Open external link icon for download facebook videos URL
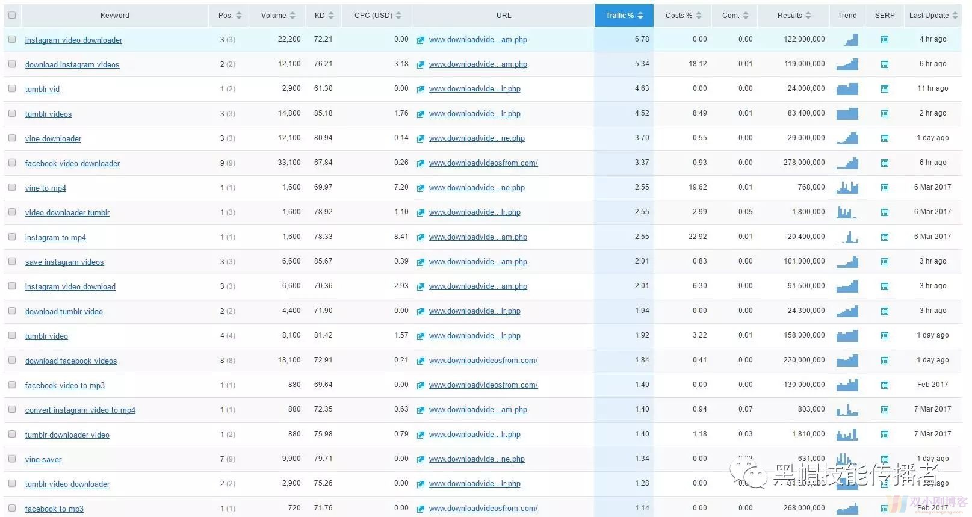Image resolution: width=972 pixels, height=517 pixels. coord(421,361)
